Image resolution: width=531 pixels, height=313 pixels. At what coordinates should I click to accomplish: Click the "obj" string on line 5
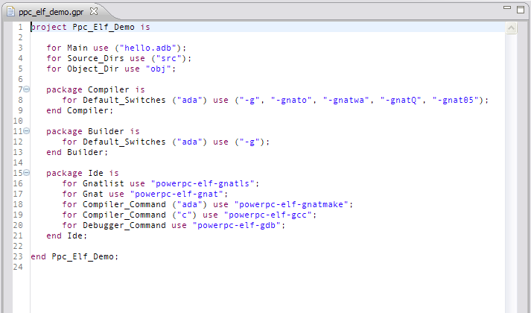pyautogui.click(x=158, y=69)
